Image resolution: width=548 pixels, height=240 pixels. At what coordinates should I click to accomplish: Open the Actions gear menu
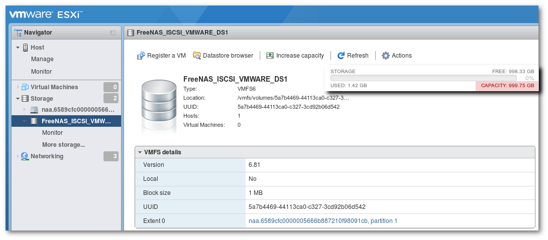[386, 56]
